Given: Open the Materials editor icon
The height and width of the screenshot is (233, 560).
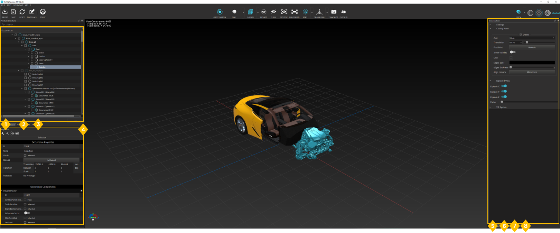Looking at the screenshot, I should 32,12.
